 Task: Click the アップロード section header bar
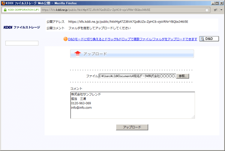point(132,54)
